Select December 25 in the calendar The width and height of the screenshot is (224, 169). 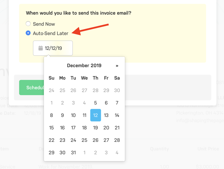point(84,140)
